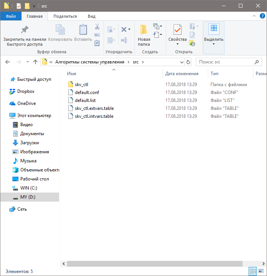The height and width of the screenshot is (276, 267).
Task: Go up one folder level
Action: [x=35, y=62]
